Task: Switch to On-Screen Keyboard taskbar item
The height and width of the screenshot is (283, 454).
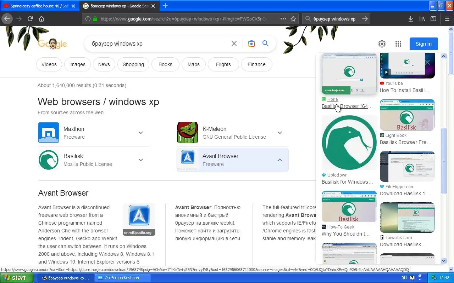Action: 122,278
